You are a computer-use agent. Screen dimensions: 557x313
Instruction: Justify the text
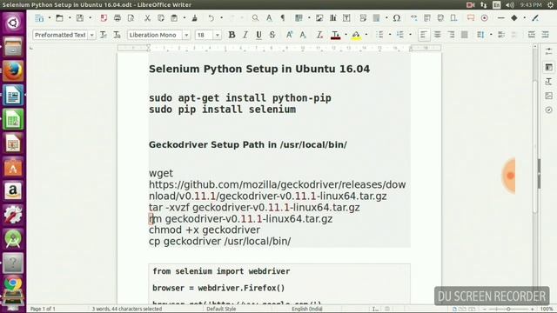pyautogui.click(x=464, y=35)
